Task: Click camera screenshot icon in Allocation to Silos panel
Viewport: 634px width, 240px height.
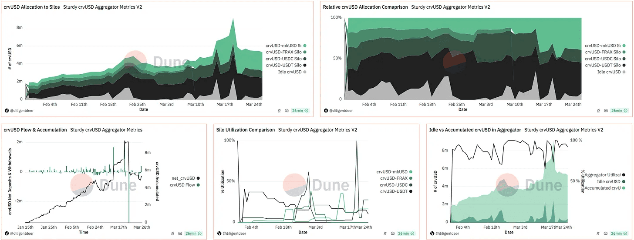Action: (287, 110)
